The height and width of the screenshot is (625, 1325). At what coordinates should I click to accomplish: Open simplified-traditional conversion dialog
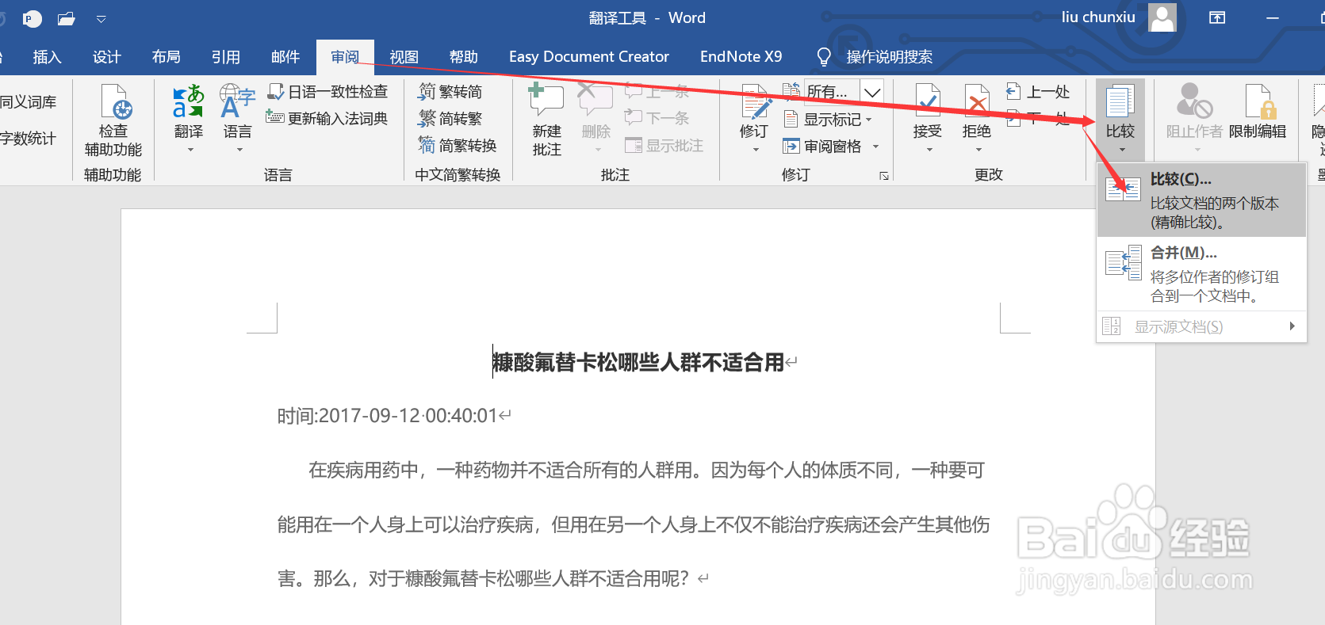tap(458, 145)
